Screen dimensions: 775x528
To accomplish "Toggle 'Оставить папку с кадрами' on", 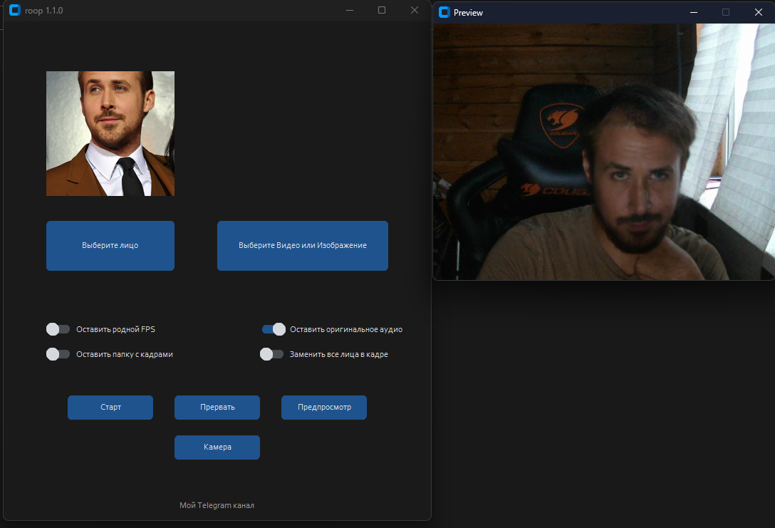I will [58, 354].
